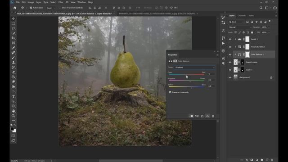The height and width of the screenshot is (162, 288).
Task: Open the blend mode dropdown showing Normal
Action: 240,27
